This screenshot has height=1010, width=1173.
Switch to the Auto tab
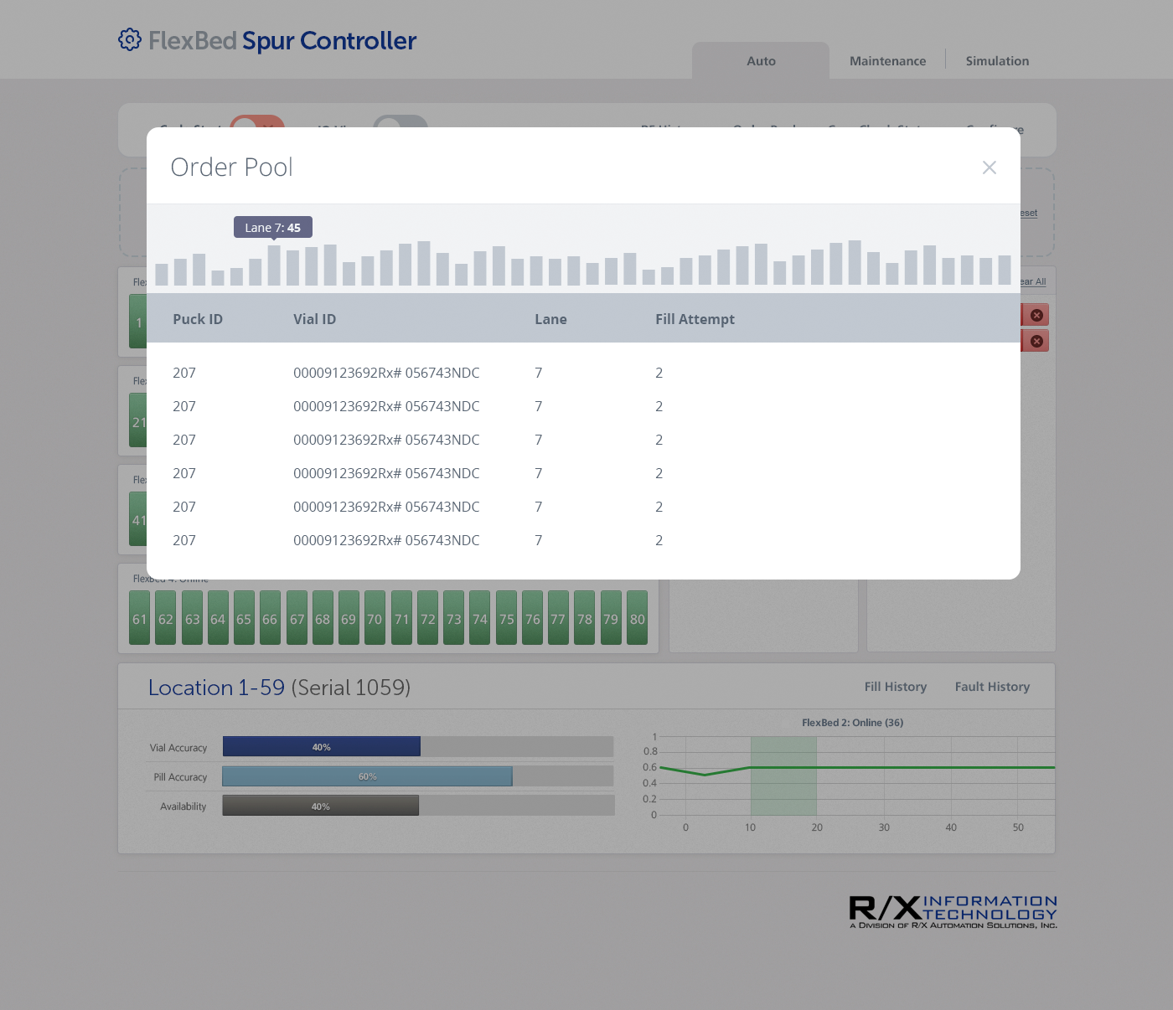[x=761, y=61]
